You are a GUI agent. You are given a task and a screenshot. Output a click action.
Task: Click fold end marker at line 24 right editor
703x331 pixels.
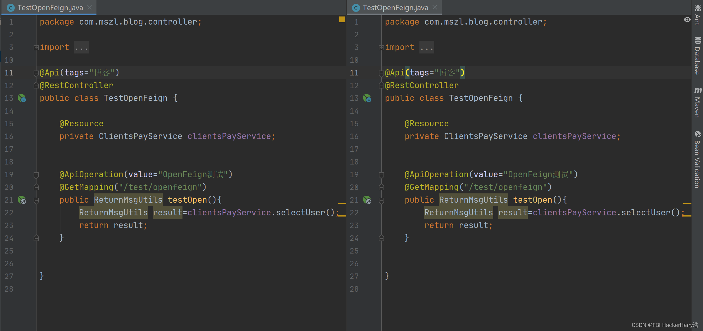coord(381,238)
